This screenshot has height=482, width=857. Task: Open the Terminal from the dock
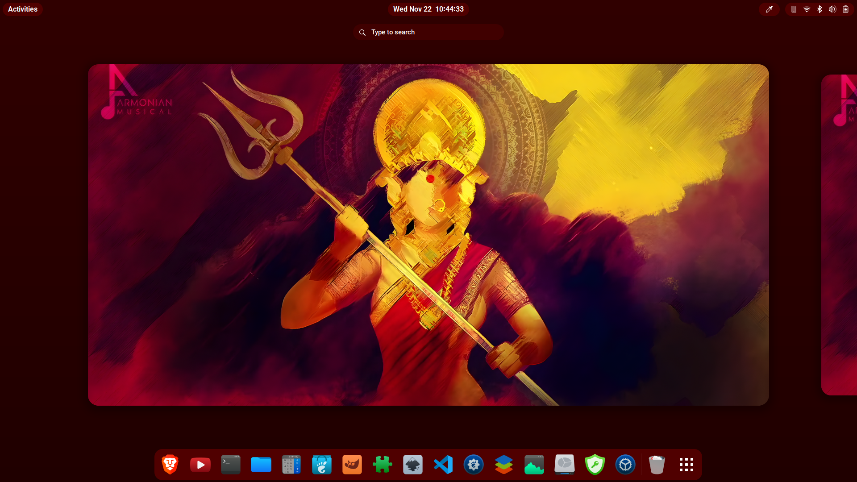(x=231, y=465)
